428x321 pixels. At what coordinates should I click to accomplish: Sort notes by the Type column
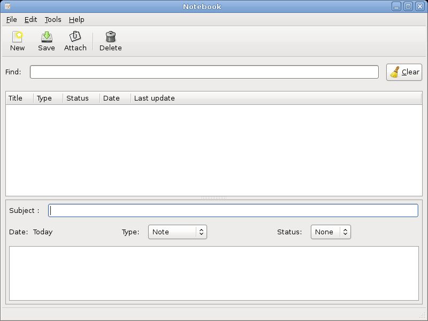pyautogui.click(x=48, y=98)
